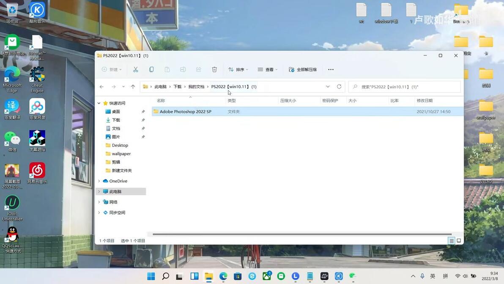Click the 全部解压缩 (Extract all) button
The image size is (504, 284).
(302, 69)
